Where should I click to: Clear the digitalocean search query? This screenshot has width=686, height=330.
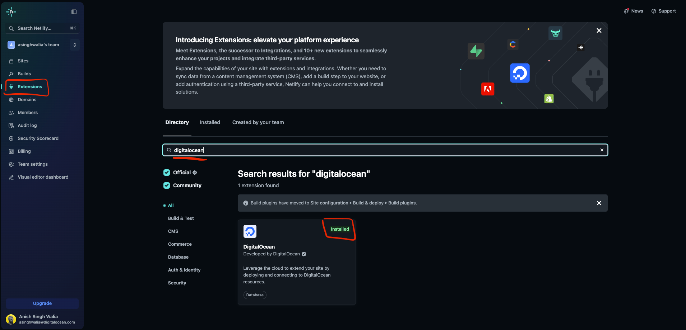point(602,150)
